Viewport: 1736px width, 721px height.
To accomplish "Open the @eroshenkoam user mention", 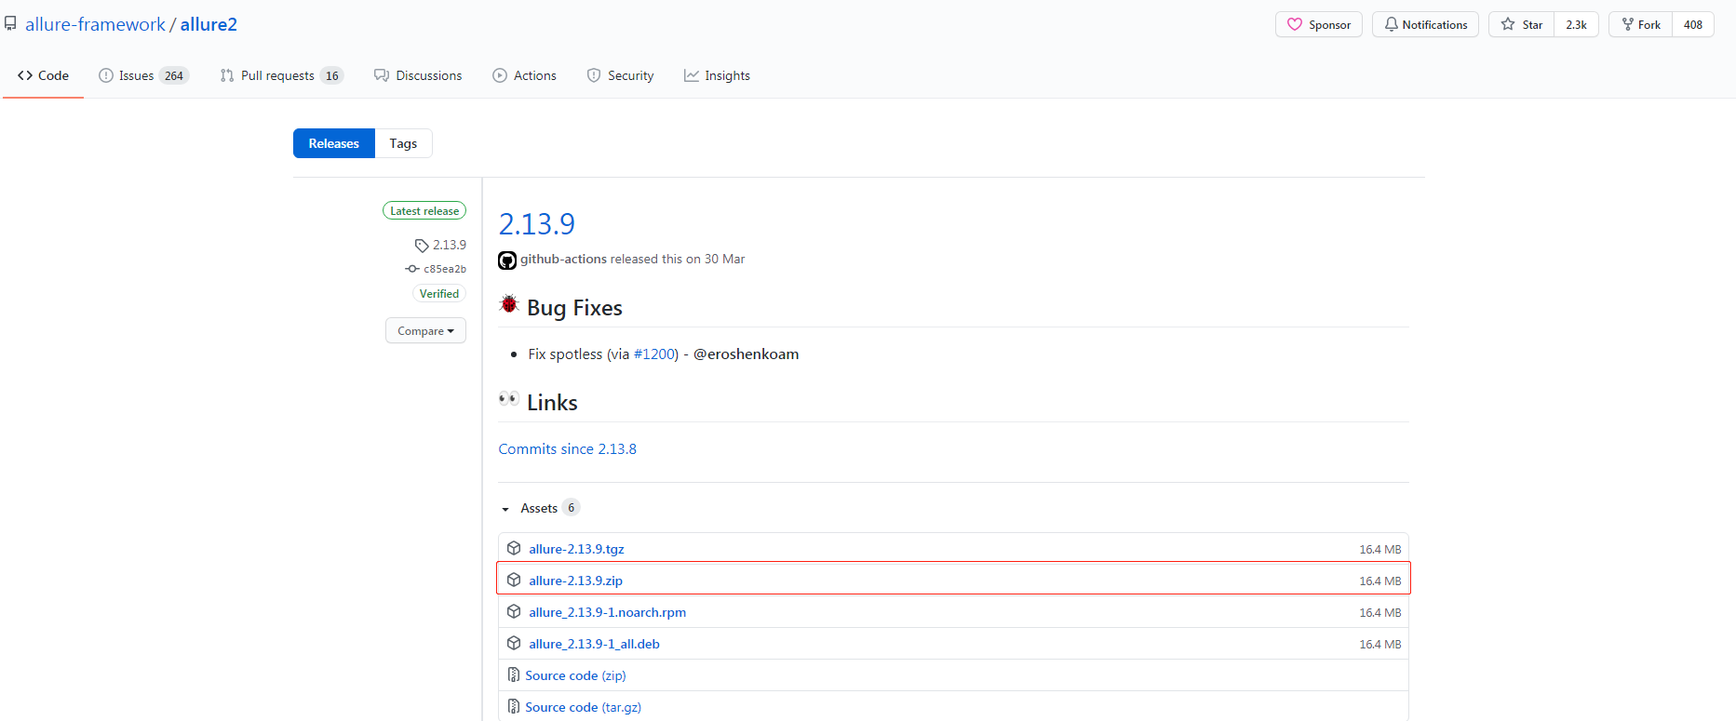I will [746, 354].
